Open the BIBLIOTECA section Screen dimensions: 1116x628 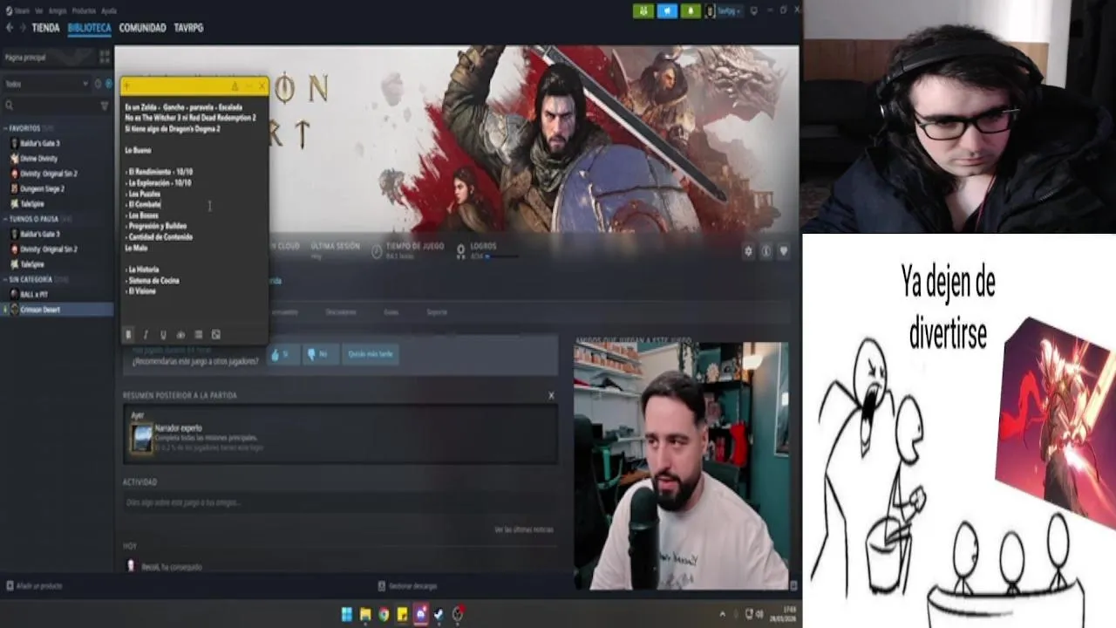89,28
